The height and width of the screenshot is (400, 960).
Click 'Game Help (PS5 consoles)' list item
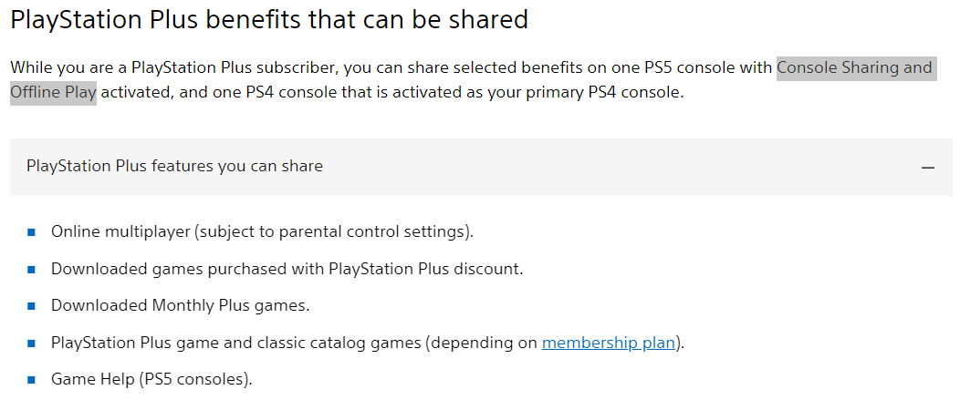(x=151, y=379)
